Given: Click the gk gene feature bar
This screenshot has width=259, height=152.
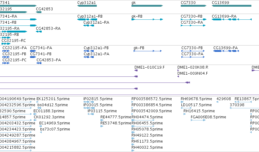Looking at the screenshot, I should (x=147, y=6).
